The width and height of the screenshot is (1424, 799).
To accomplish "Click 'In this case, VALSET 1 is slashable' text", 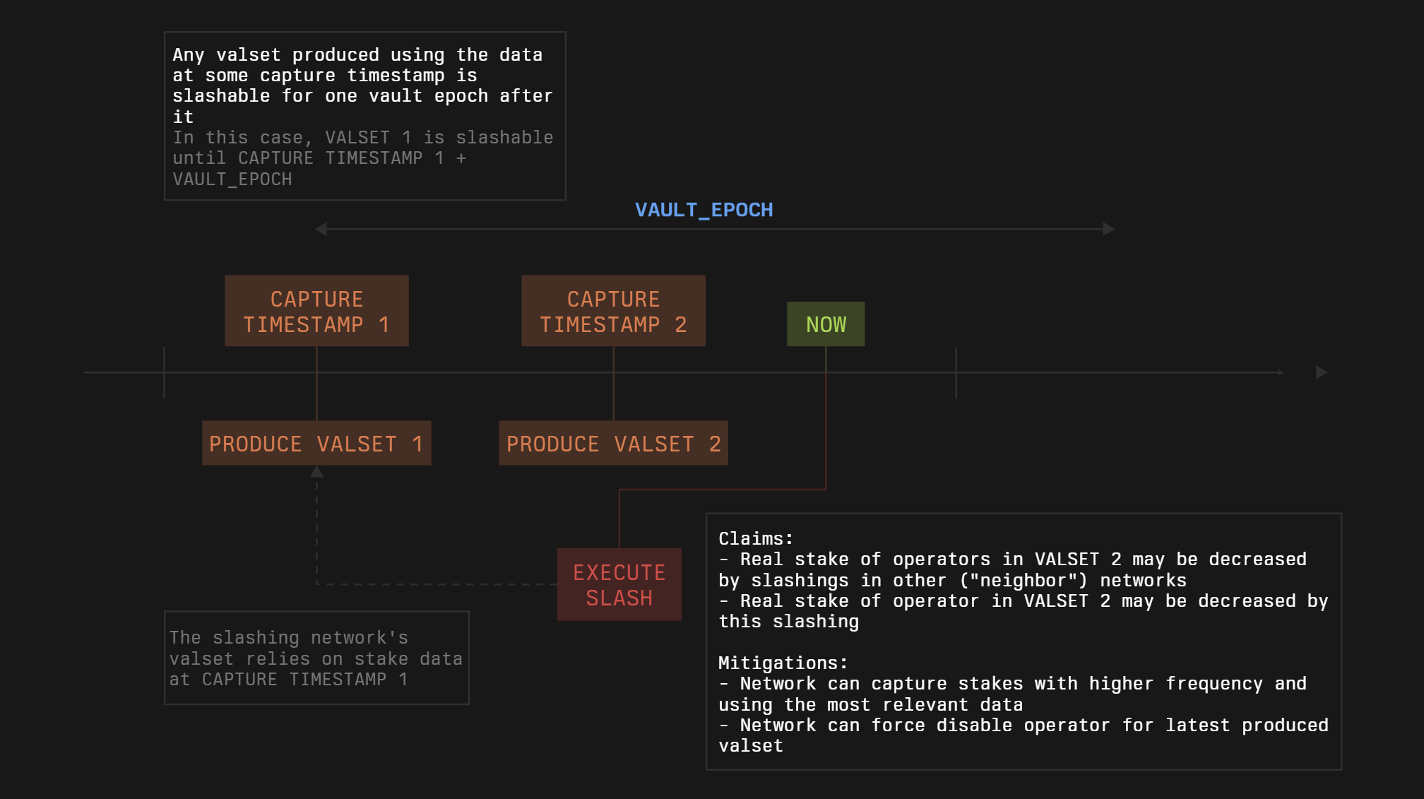I will tap(363, 137).
